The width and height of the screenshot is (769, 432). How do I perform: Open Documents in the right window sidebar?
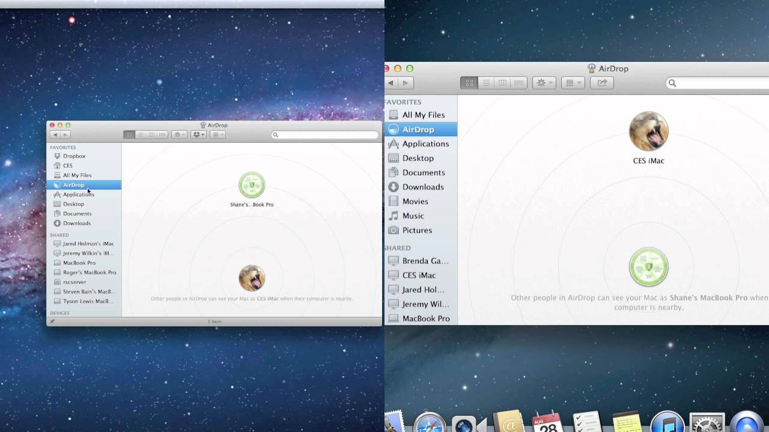pos(421,172)
